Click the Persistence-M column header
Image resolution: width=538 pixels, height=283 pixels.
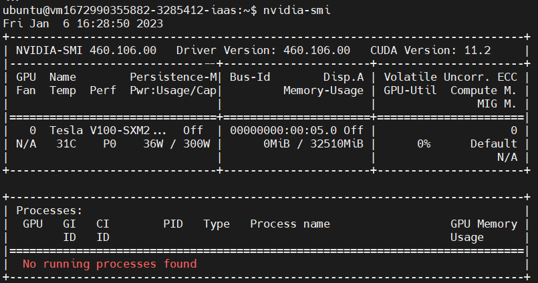(173, 77)
